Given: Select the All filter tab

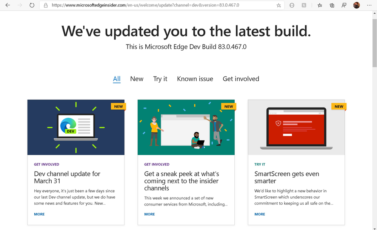Looking at the screenshot, I should coord(117,79).
